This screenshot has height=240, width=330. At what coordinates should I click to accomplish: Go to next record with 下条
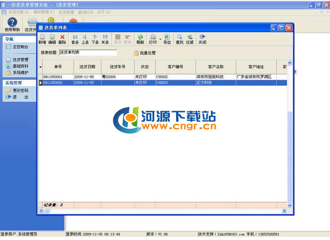pos(95,39)
